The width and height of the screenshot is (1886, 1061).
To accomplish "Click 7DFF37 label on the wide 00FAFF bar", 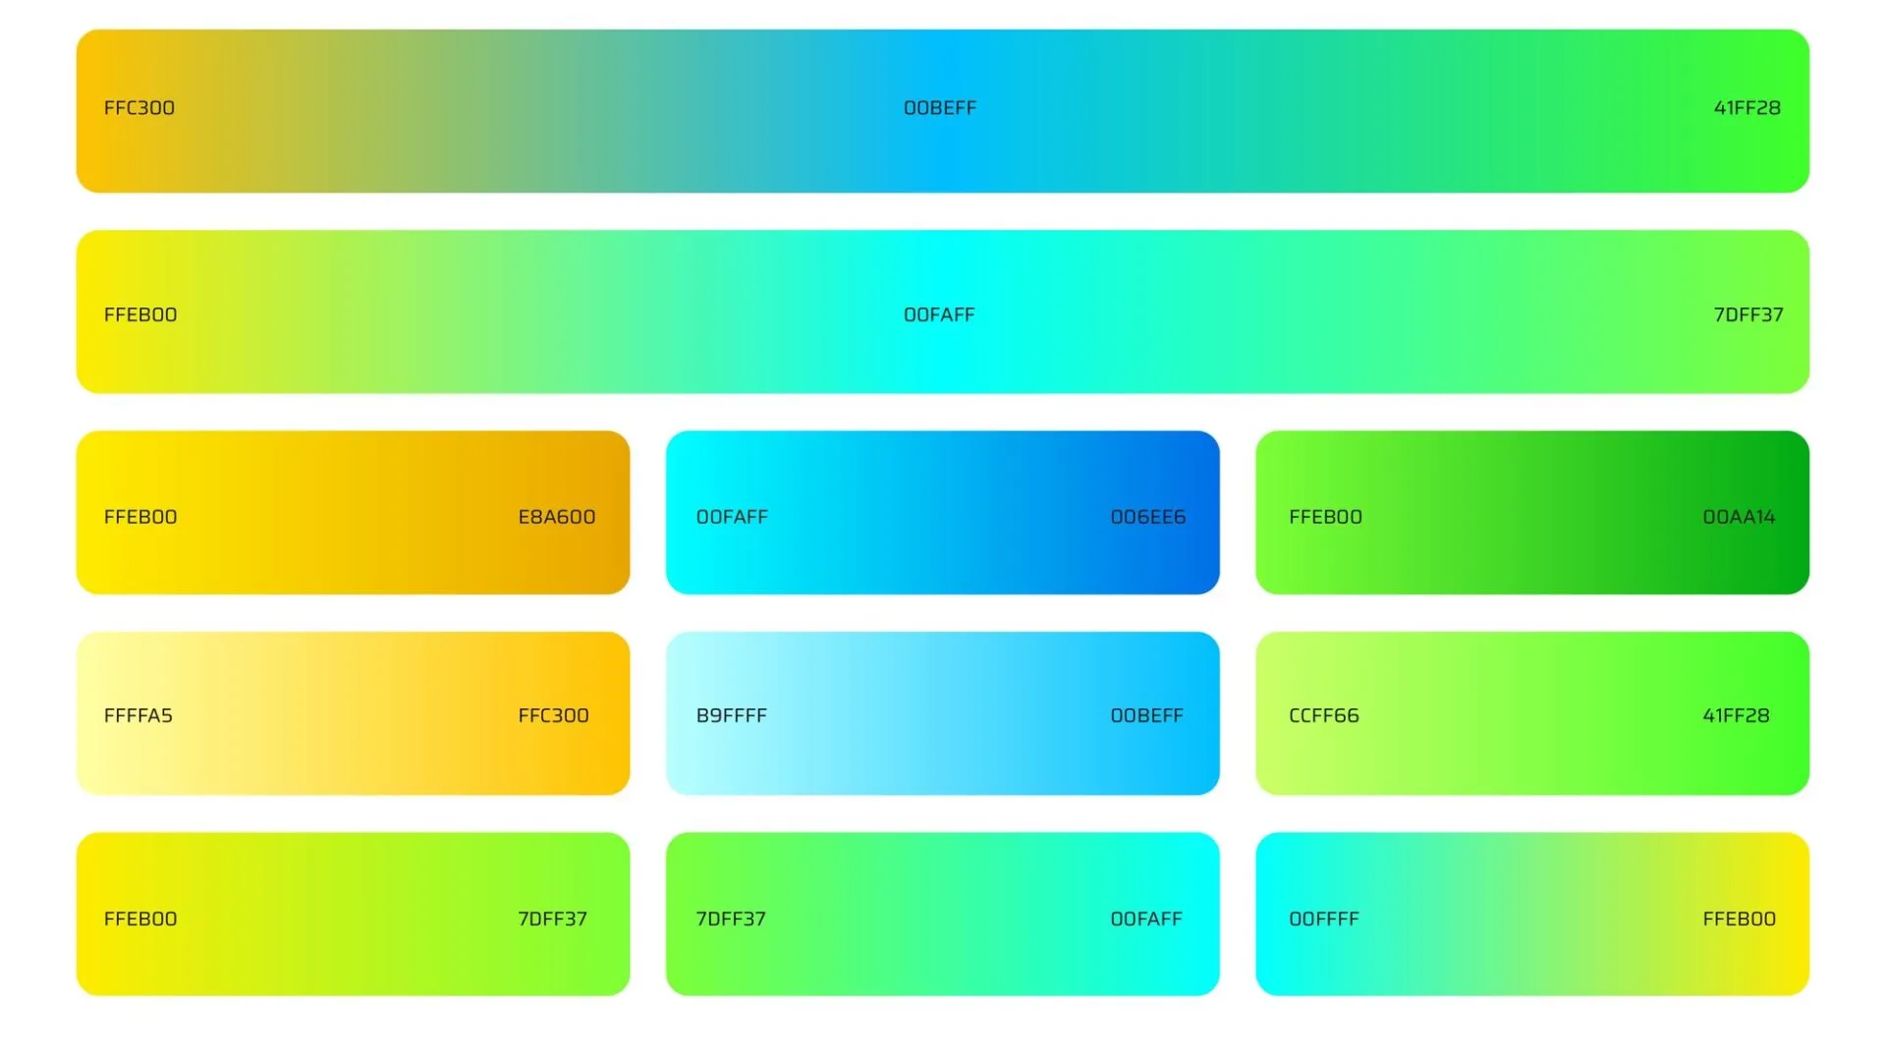I will tap(1748, 315).
